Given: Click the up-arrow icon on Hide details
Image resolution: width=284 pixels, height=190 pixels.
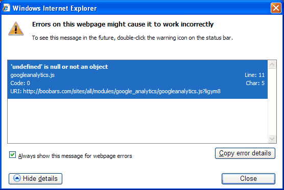Looking at the screenshot, I should pyautogui.click(x=17, y=178).
